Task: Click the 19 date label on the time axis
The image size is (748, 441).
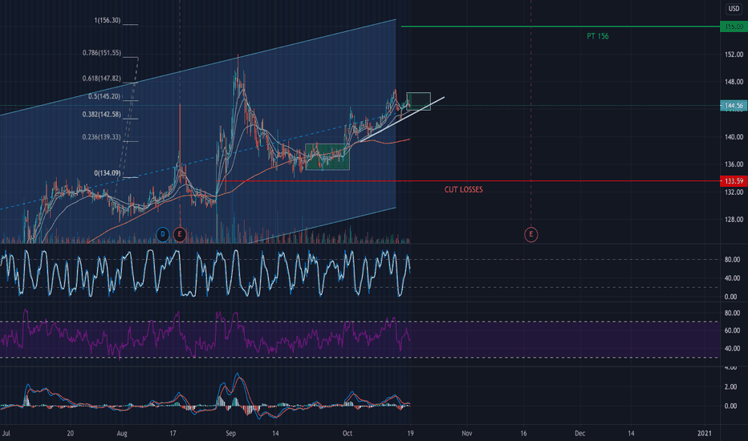Action: tap(410, 433)
